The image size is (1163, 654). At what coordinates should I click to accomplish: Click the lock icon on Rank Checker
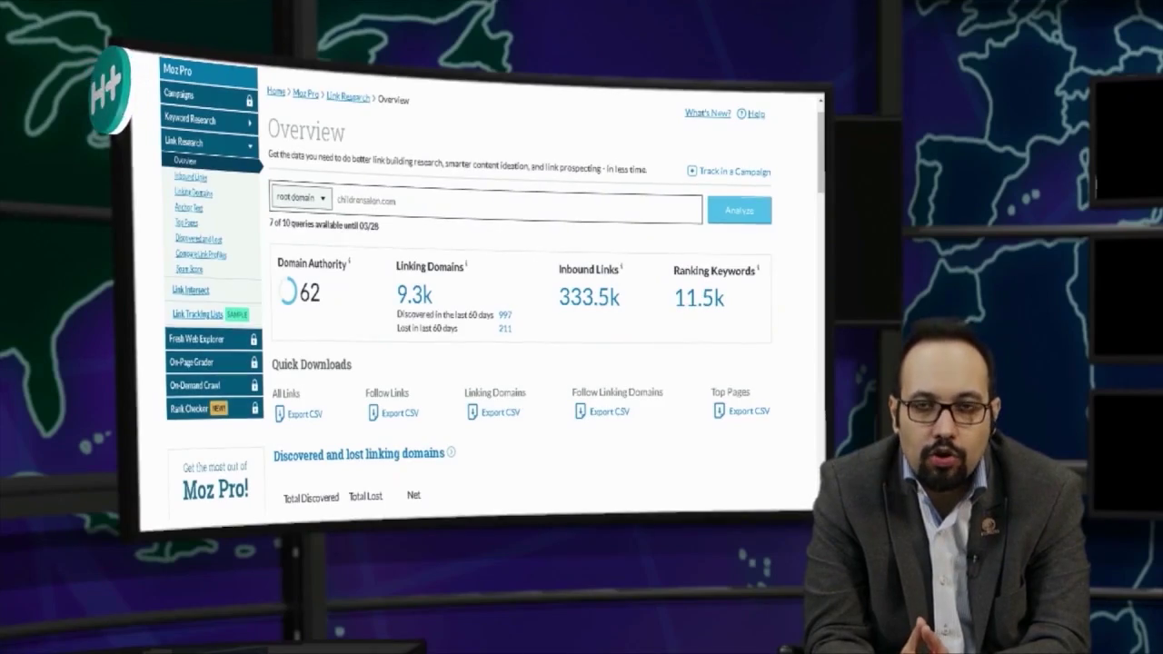point(255,408)
